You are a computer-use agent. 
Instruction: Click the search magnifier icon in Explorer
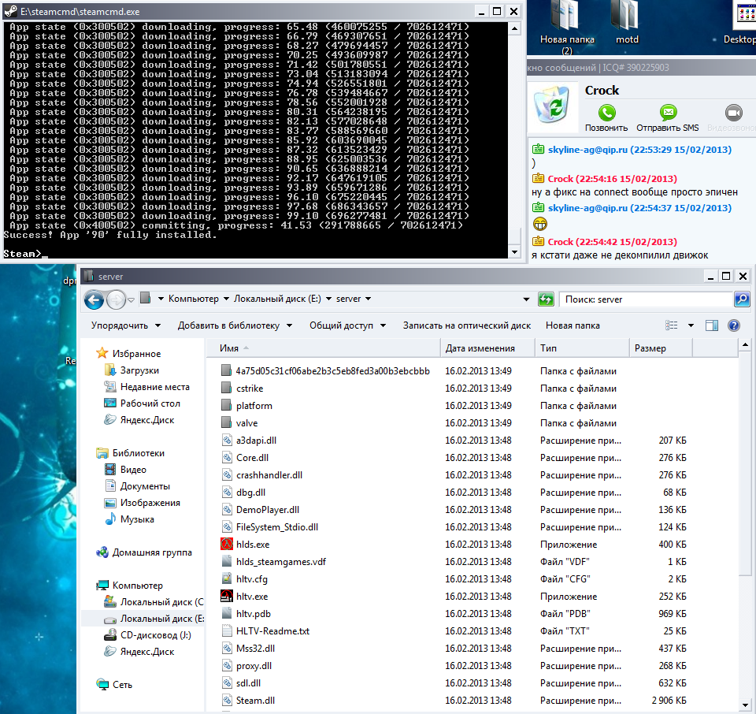(x=742, y=299)
